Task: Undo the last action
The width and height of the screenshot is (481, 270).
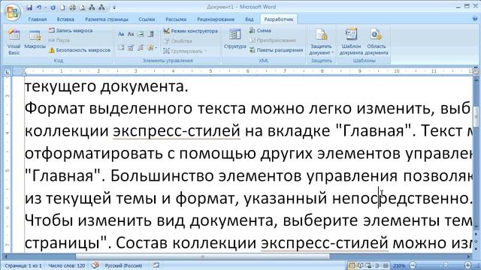Action: coord(39,7)
